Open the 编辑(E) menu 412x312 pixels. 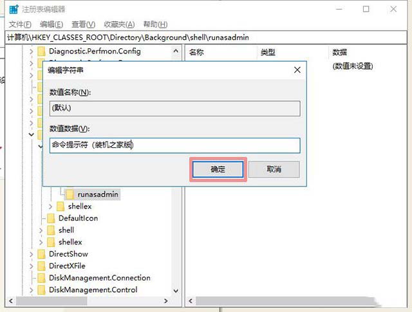[51, 24]
